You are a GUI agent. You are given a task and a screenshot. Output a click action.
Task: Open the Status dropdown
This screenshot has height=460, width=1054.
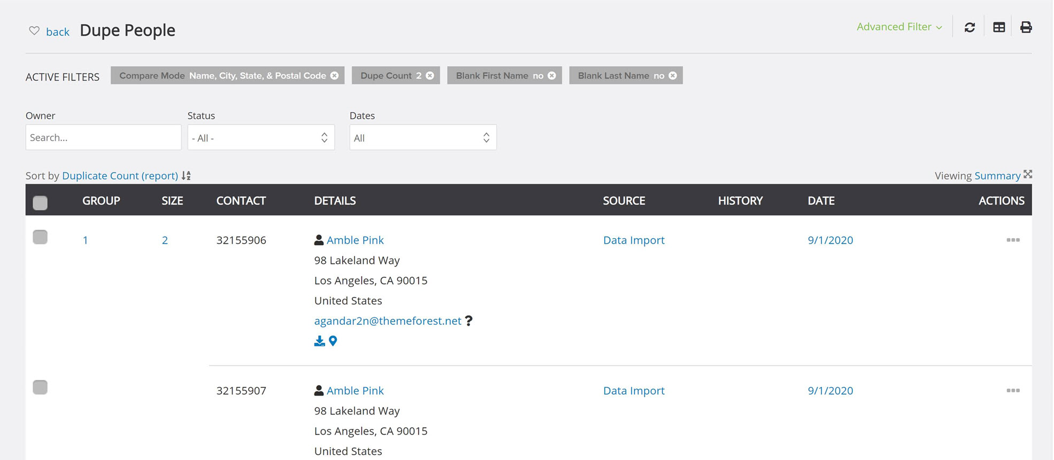[261, 137]
